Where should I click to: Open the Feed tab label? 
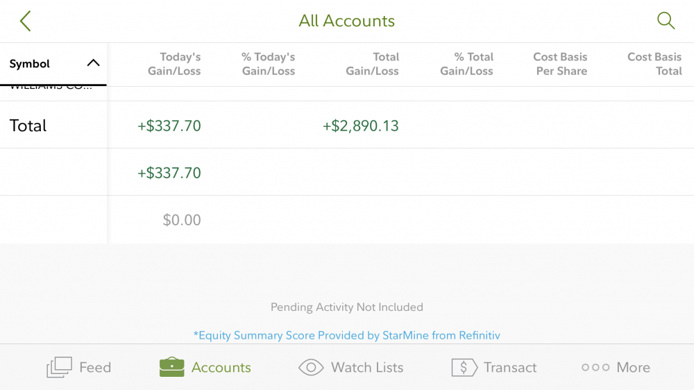tap(95, 367)
